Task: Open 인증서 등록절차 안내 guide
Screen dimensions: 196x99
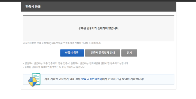Action: coord(103,53)
